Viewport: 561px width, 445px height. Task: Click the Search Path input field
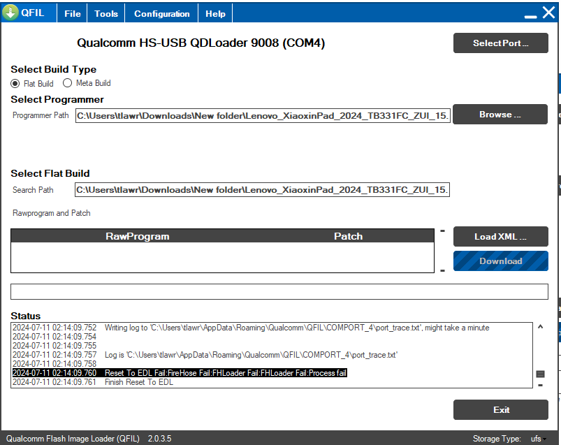point(262,189)
